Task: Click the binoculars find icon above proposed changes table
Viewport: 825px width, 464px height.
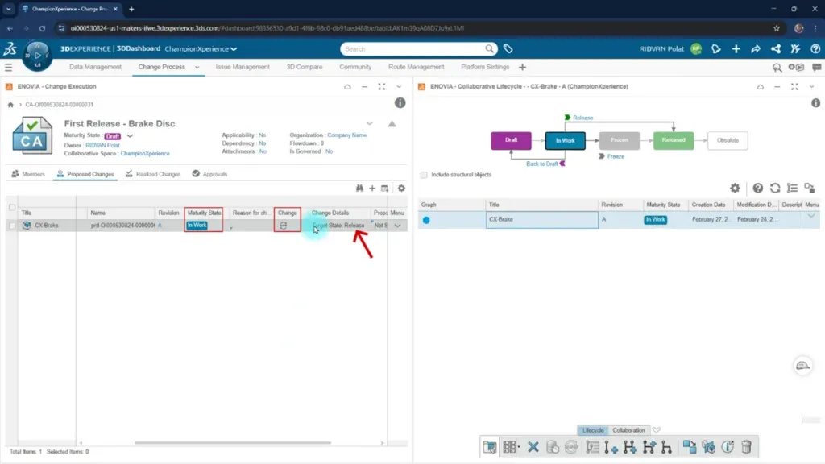Action: (359, 188)
